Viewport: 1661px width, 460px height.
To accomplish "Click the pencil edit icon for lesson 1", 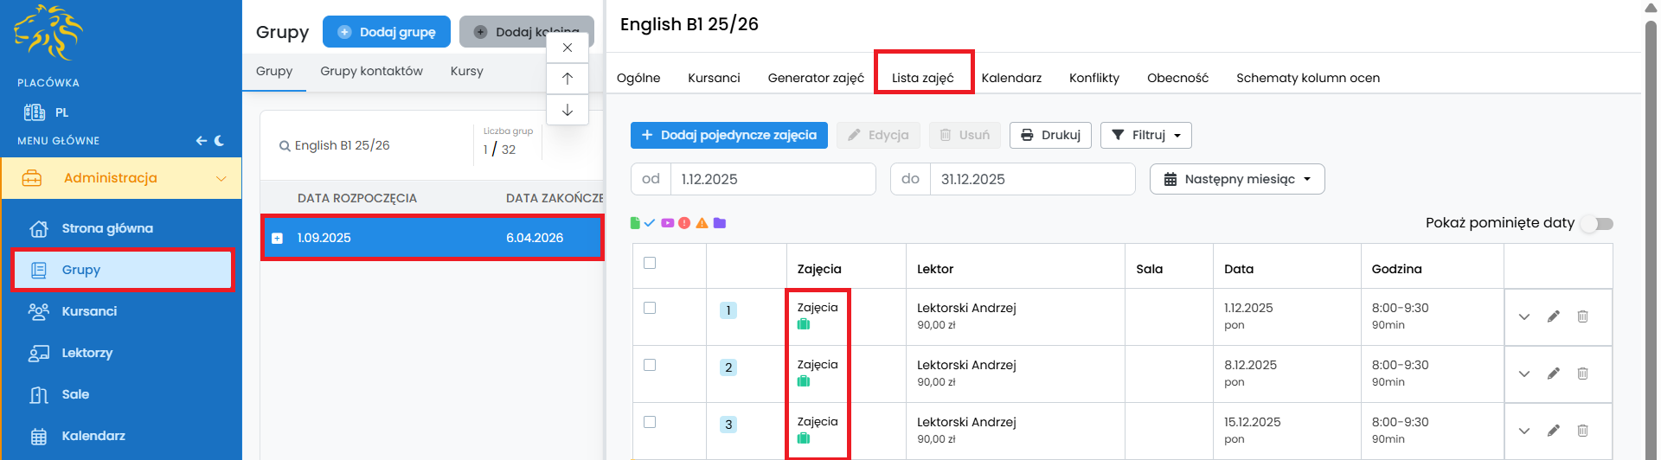I will click(1553, 316).
